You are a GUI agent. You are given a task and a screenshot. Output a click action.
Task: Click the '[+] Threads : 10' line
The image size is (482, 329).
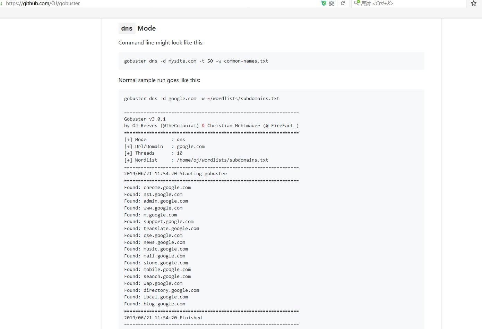[x=153, y=153]
